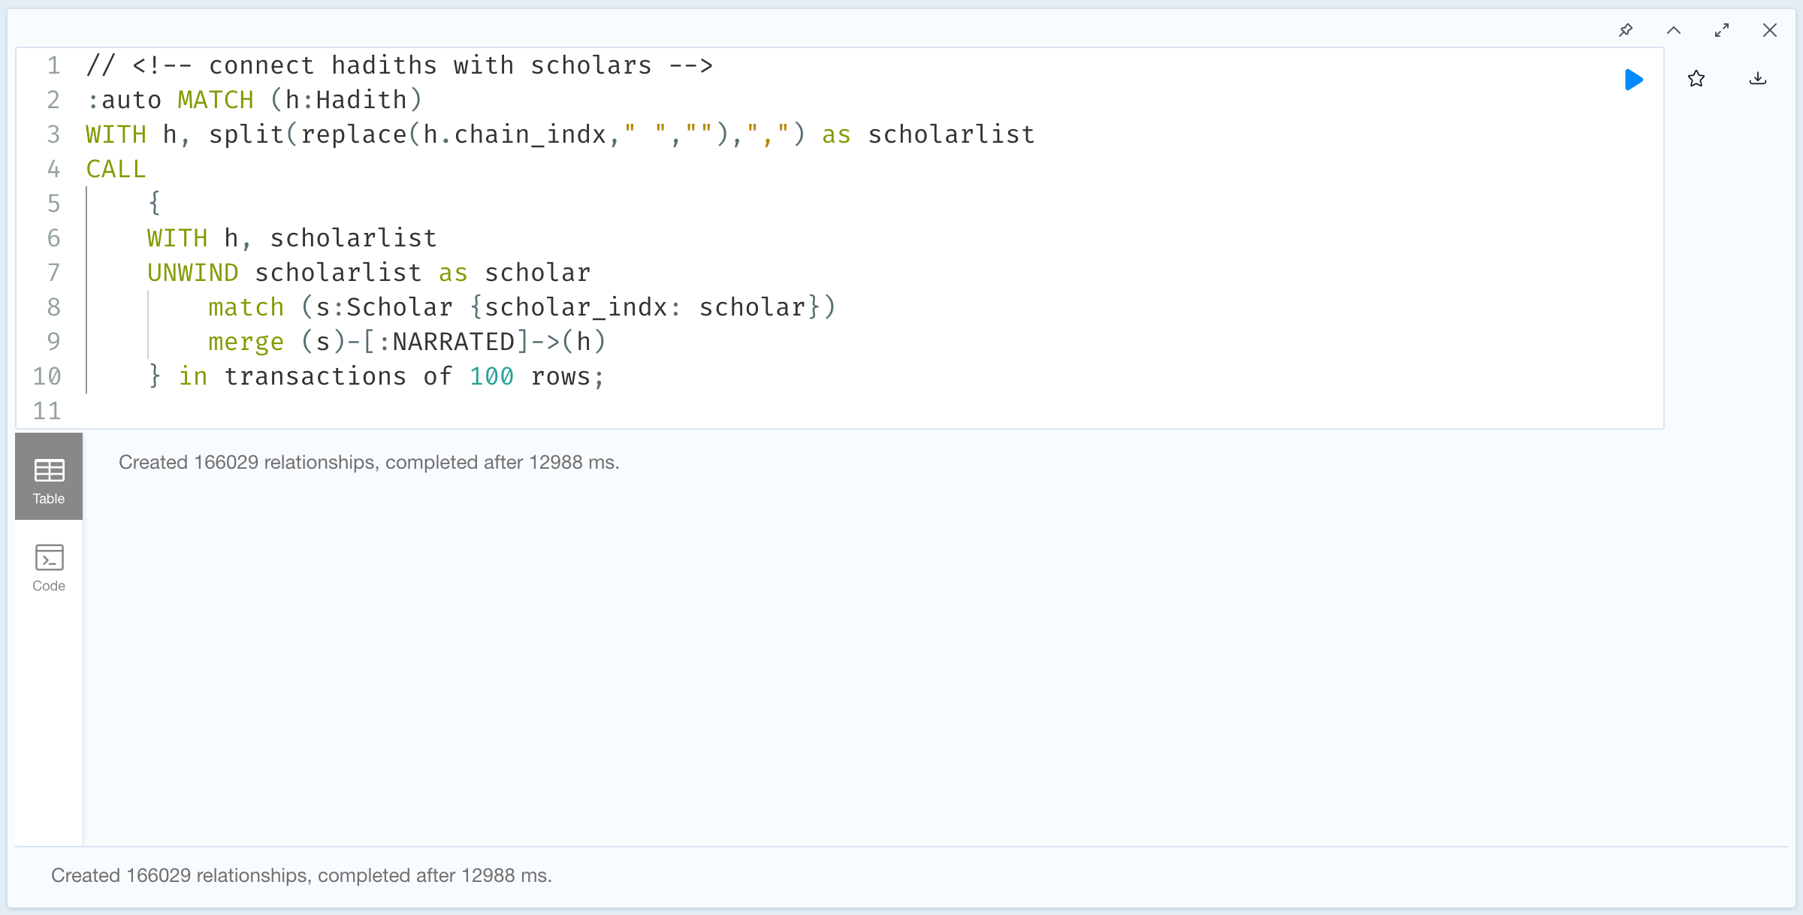Click the number 100 in transactions clause
Screen dimensions: 1803x915
coord(491,376)
